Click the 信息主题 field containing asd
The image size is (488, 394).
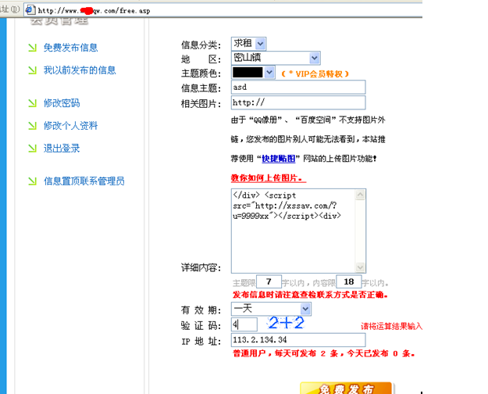(298, 88)
